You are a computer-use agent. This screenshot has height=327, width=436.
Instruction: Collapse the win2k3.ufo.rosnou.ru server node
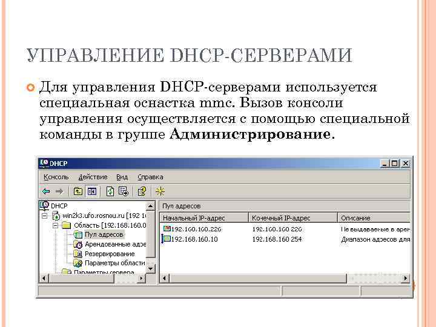pyautogui.click(x=44, y=216)
